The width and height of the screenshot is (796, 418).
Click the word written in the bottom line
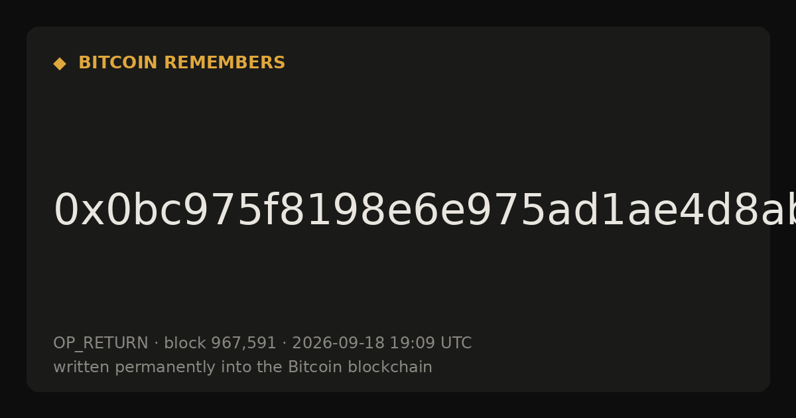click(x=75, y=368)
